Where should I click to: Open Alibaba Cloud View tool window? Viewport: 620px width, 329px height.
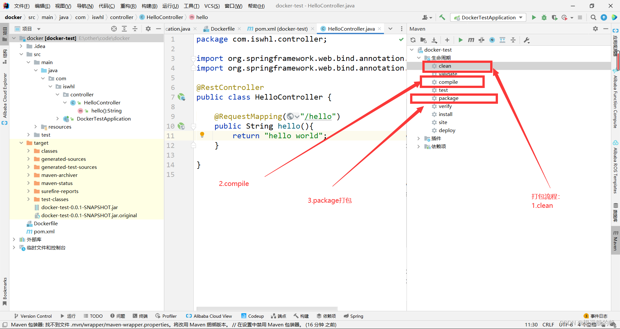point(209,316)
